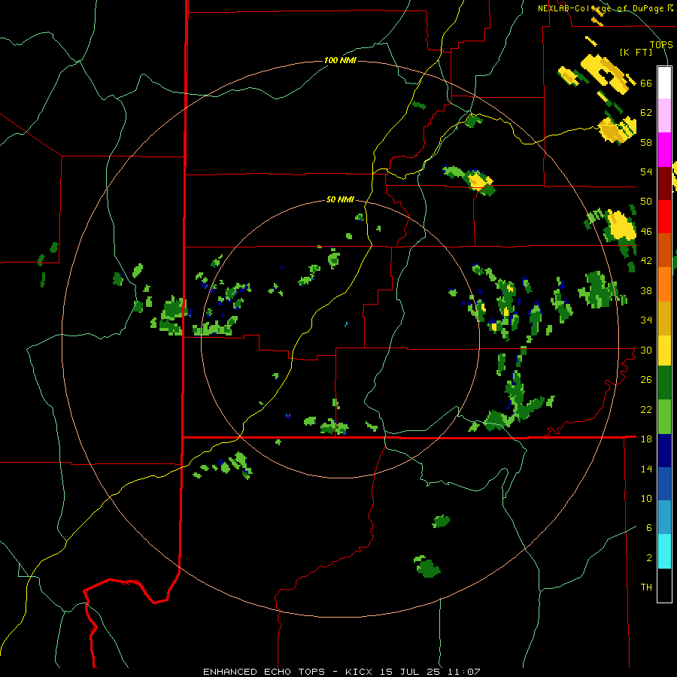Select the bright red legend band
This screenshot has height=677, width=677.
click(664, 217)
